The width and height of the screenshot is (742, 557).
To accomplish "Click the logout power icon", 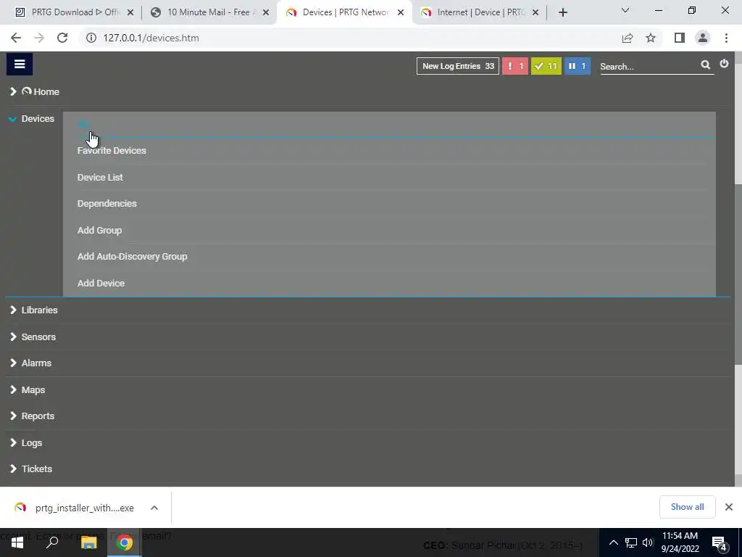I will (x=724, y=64).
